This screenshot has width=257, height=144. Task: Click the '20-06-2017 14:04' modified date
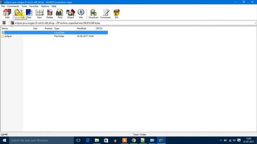pos(85,36)
